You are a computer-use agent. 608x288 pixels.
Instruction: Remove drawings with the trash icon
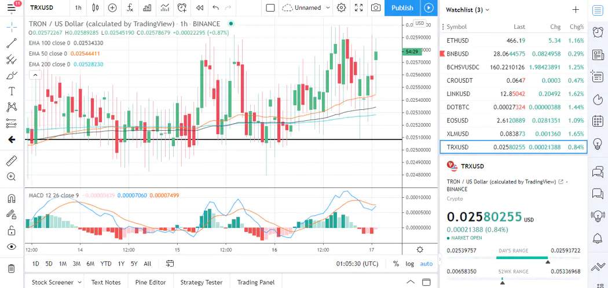click(12, 268)
